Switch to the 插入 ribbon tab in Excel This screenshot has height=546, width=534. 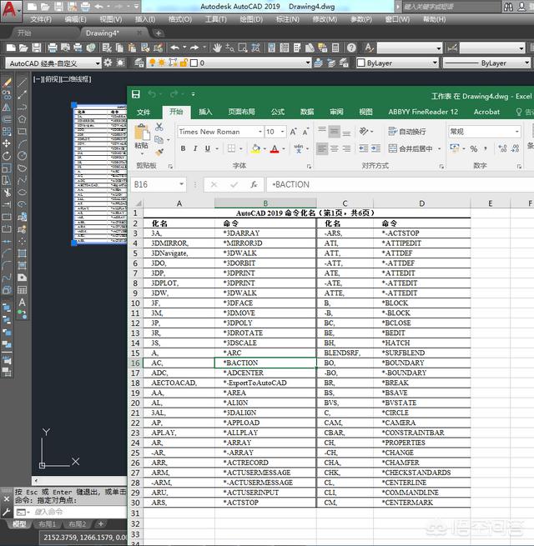coord(205,112)
